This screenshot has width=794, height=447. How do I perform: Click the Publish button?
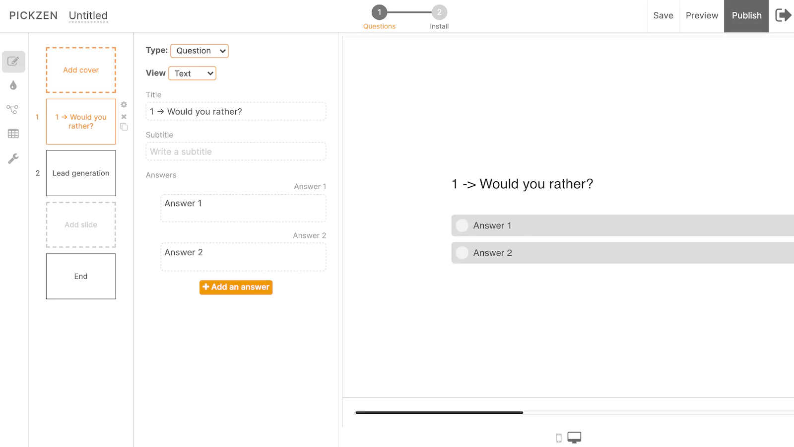[x=746, y=16]
